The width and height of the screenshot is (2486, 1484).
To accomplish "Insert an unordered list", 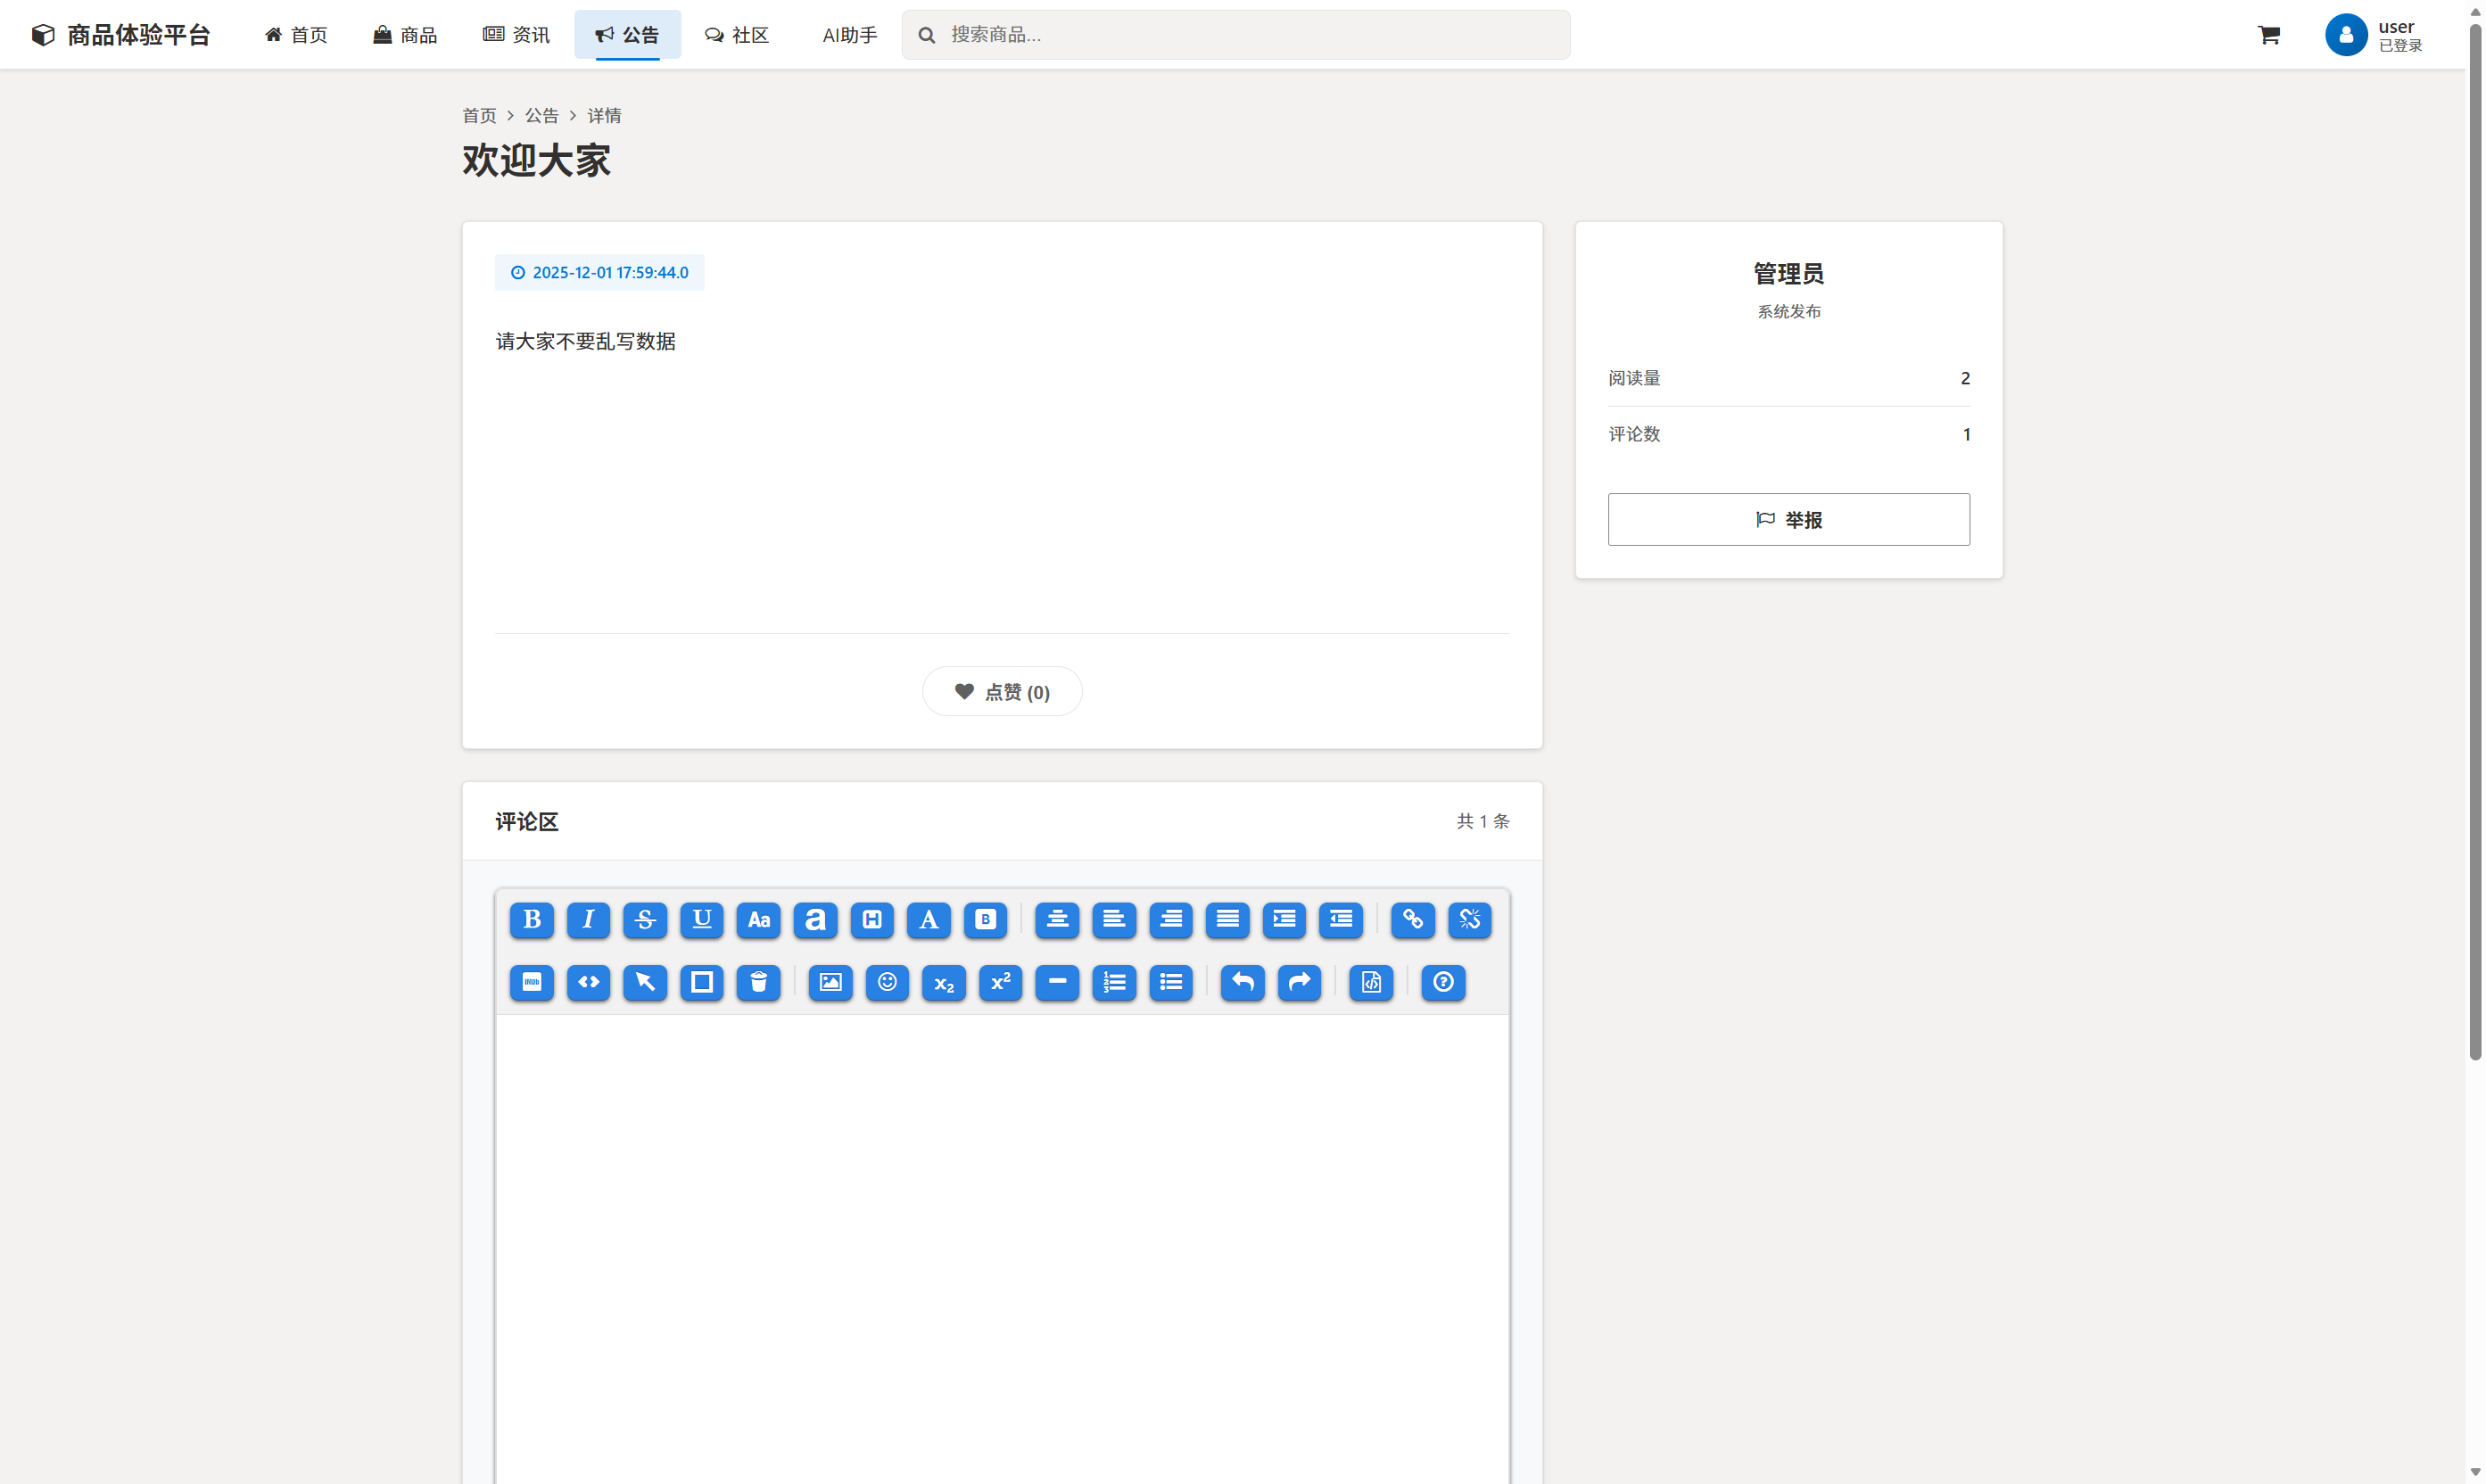I will [x=1171, y=983].
